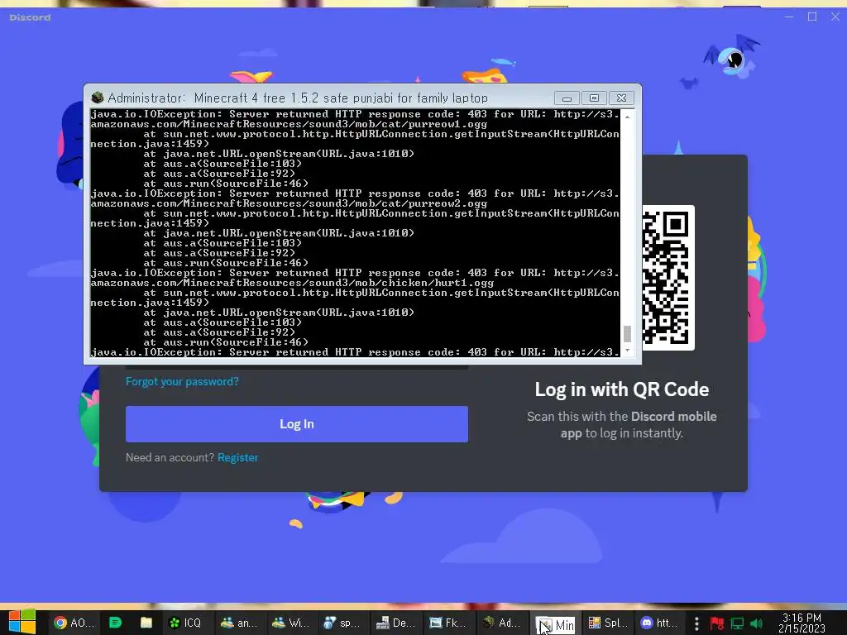Screen dimensions: 847x635
Task: Click the console line mentioning purreow1.ogg
Action: pyautogui.click(x=289, y=124)
